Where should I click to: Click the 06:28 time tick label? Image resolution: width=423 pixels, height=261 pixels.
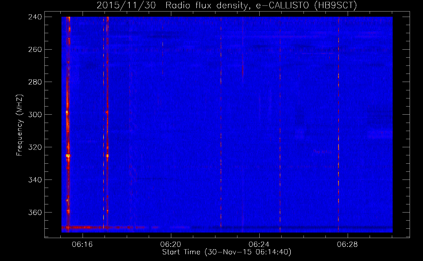coord(347,245)
